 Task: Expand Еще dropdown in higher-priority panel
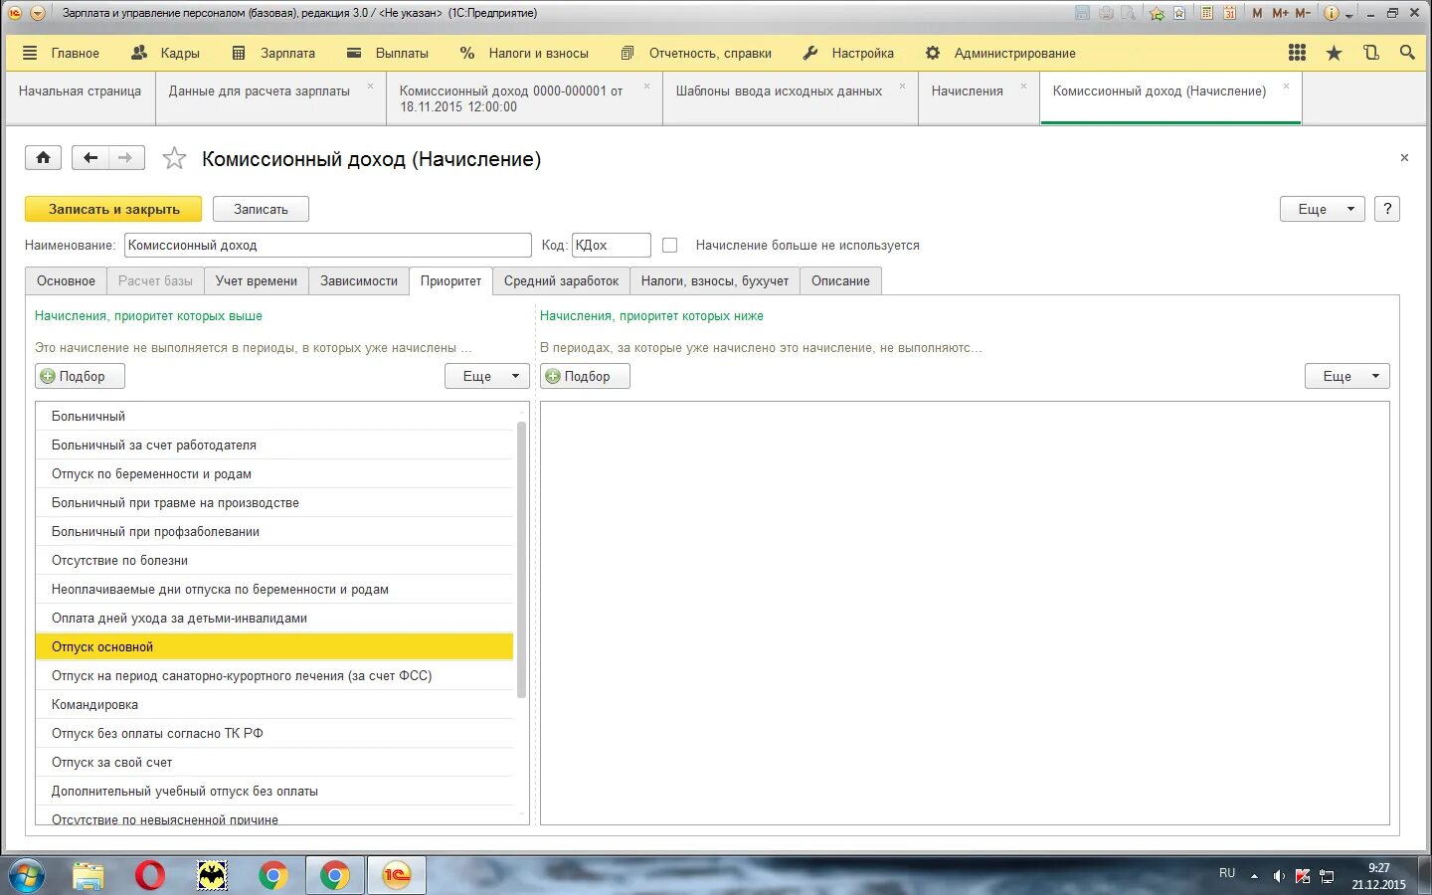486,376
